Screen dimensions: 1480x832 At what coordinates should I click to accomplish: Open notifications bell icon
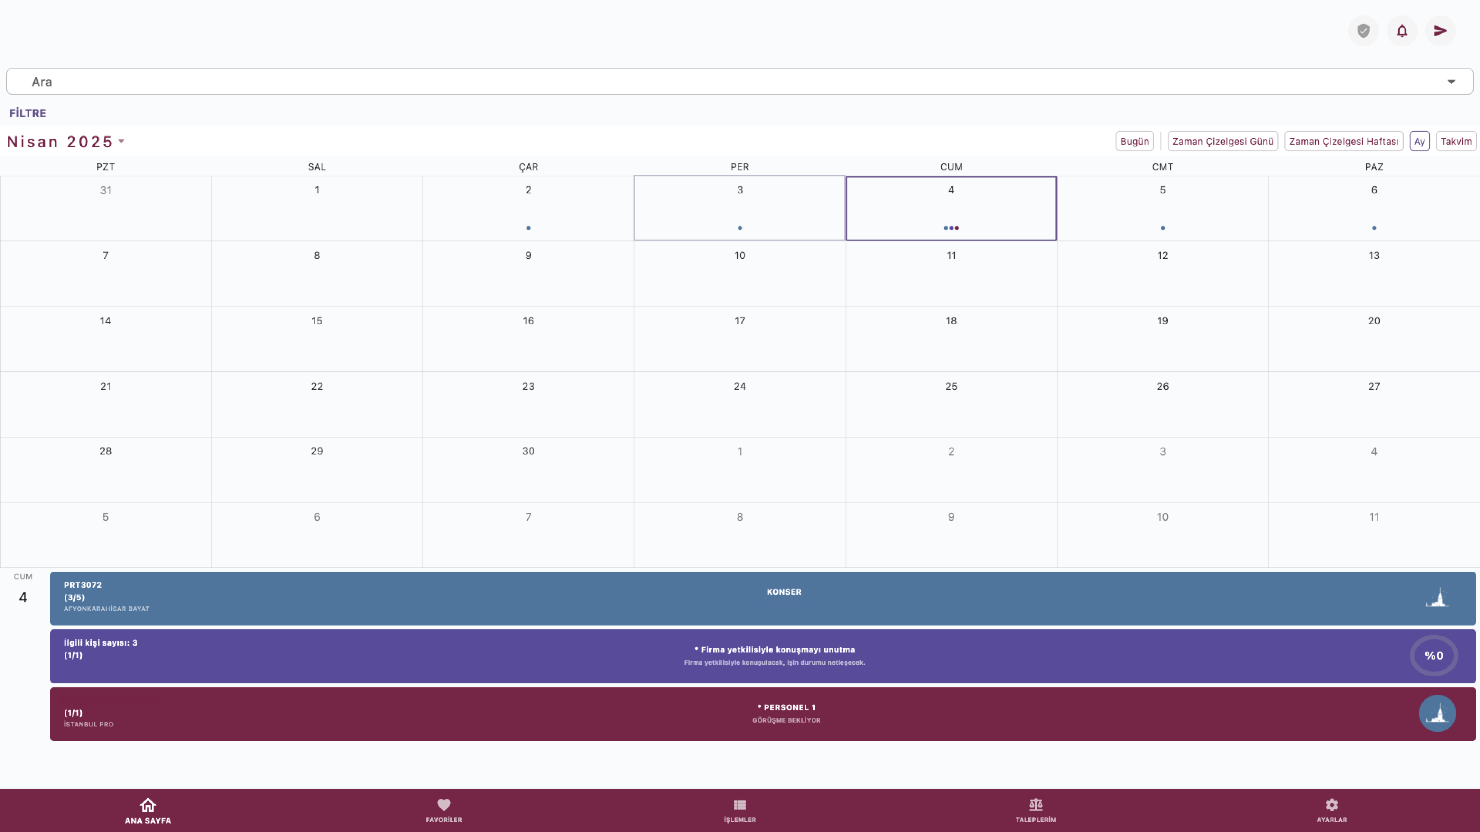(x=1401, y=31)
